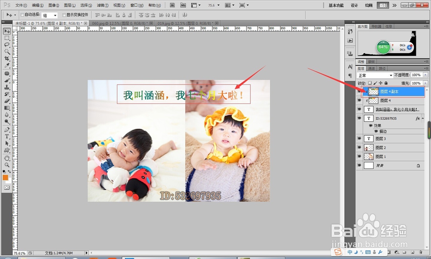431x259 pixels.
Task: Click lock position icon in Layers
Action: (381, 83)
